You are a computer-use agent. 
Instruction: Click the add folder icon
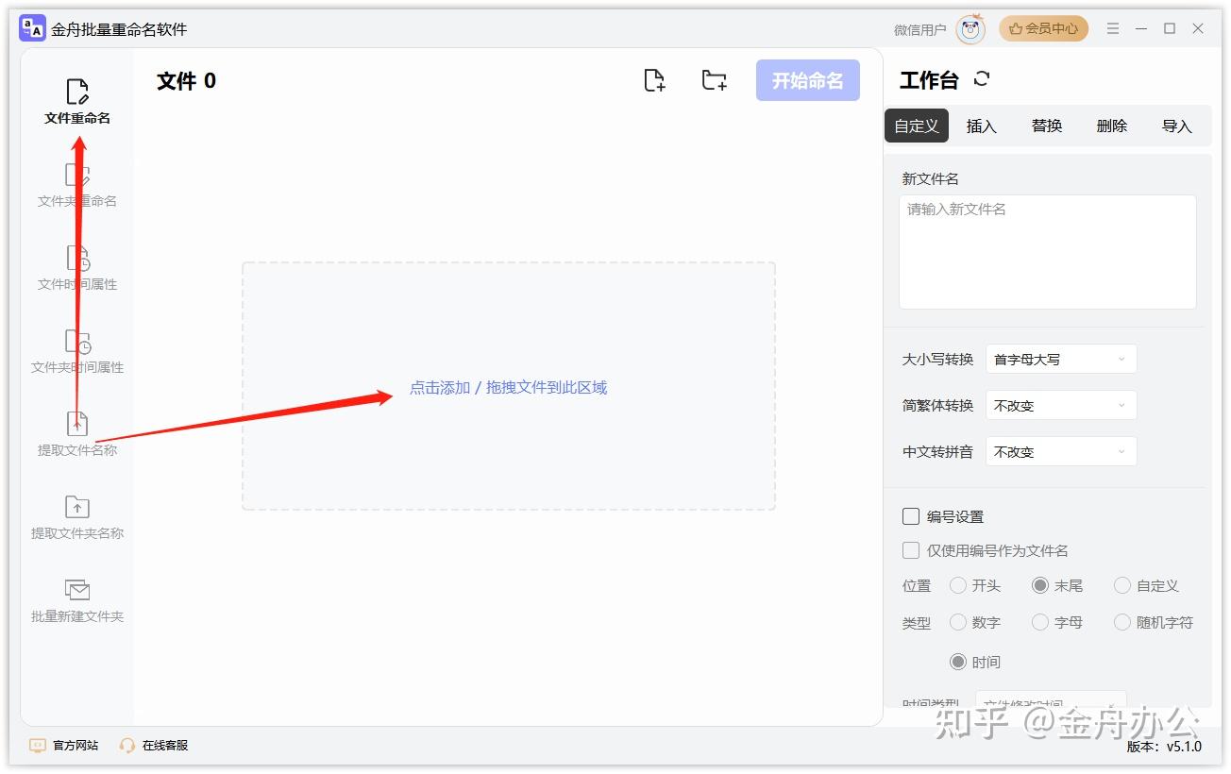coord(714,80)
